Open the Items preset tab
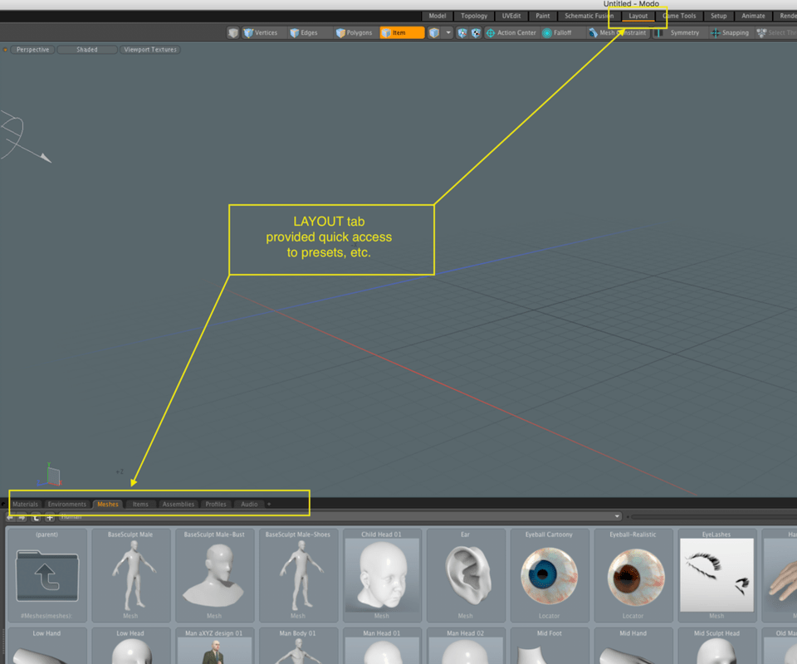The height and width of the screenshot is (664, 797). pyautogui.click(x=140, y=504)
